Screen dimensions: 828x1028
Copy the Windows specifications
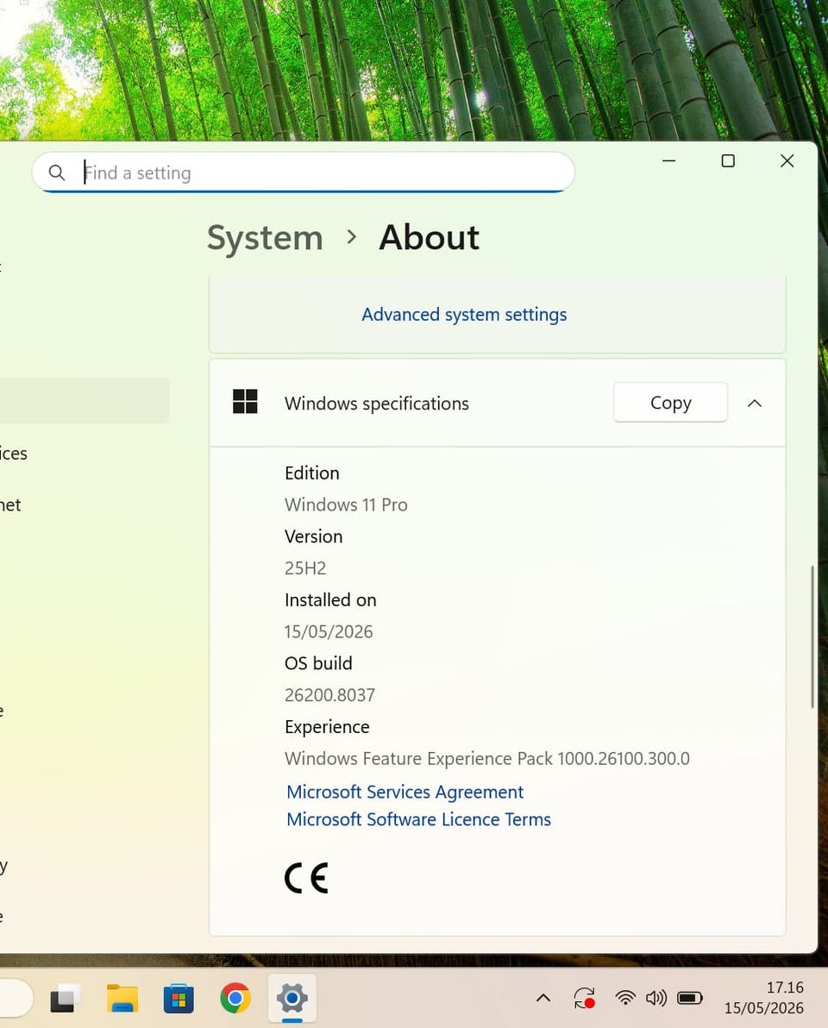click(x=671, y=403)
